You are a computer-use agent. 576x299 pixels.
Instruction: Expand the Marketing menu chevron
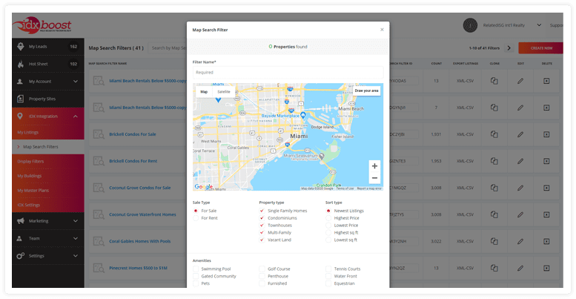(x=76, y=221)
